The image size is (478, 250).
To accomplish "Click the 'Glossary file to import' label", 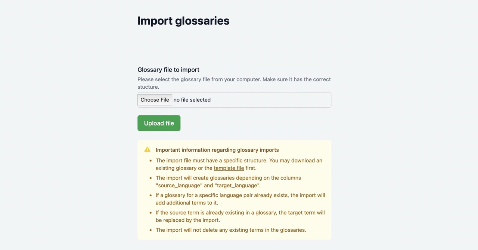I will click(x=168, y=70).
